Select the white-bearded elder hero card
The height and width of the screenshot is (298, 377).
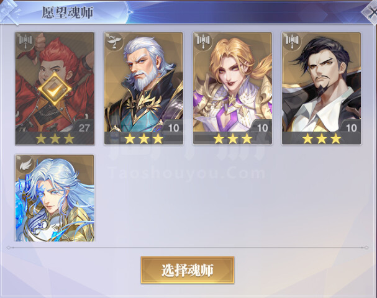pos(143,88)
